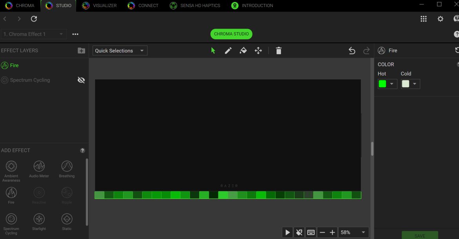Image resolution: width=459 pixels, height=239 pixels.
Task: Add the Breathing effect
Action: tap(67, 169)
